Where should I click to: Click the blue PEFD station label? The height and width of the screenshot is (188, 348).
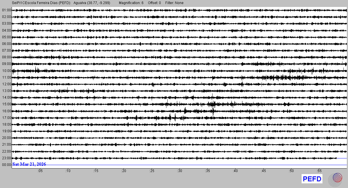coord(312,179)
